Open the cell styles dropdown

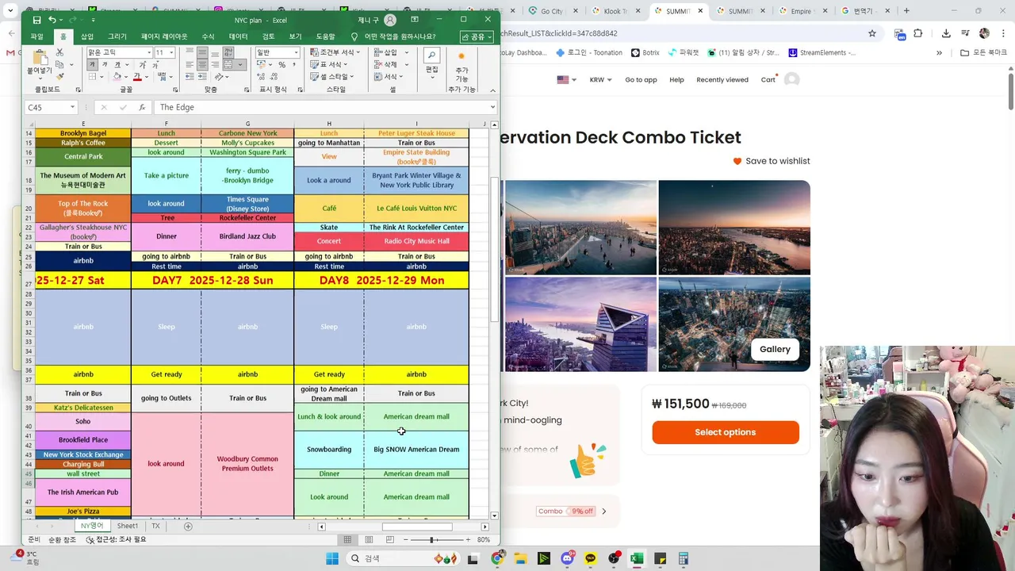[331, 77]
